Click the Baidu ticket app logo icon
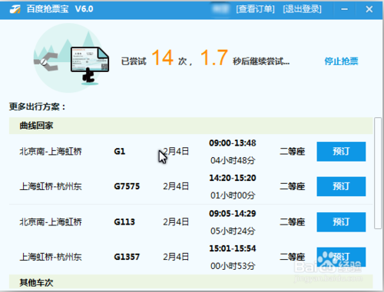This screenshot has height=292, width=384. pos(15,9)
